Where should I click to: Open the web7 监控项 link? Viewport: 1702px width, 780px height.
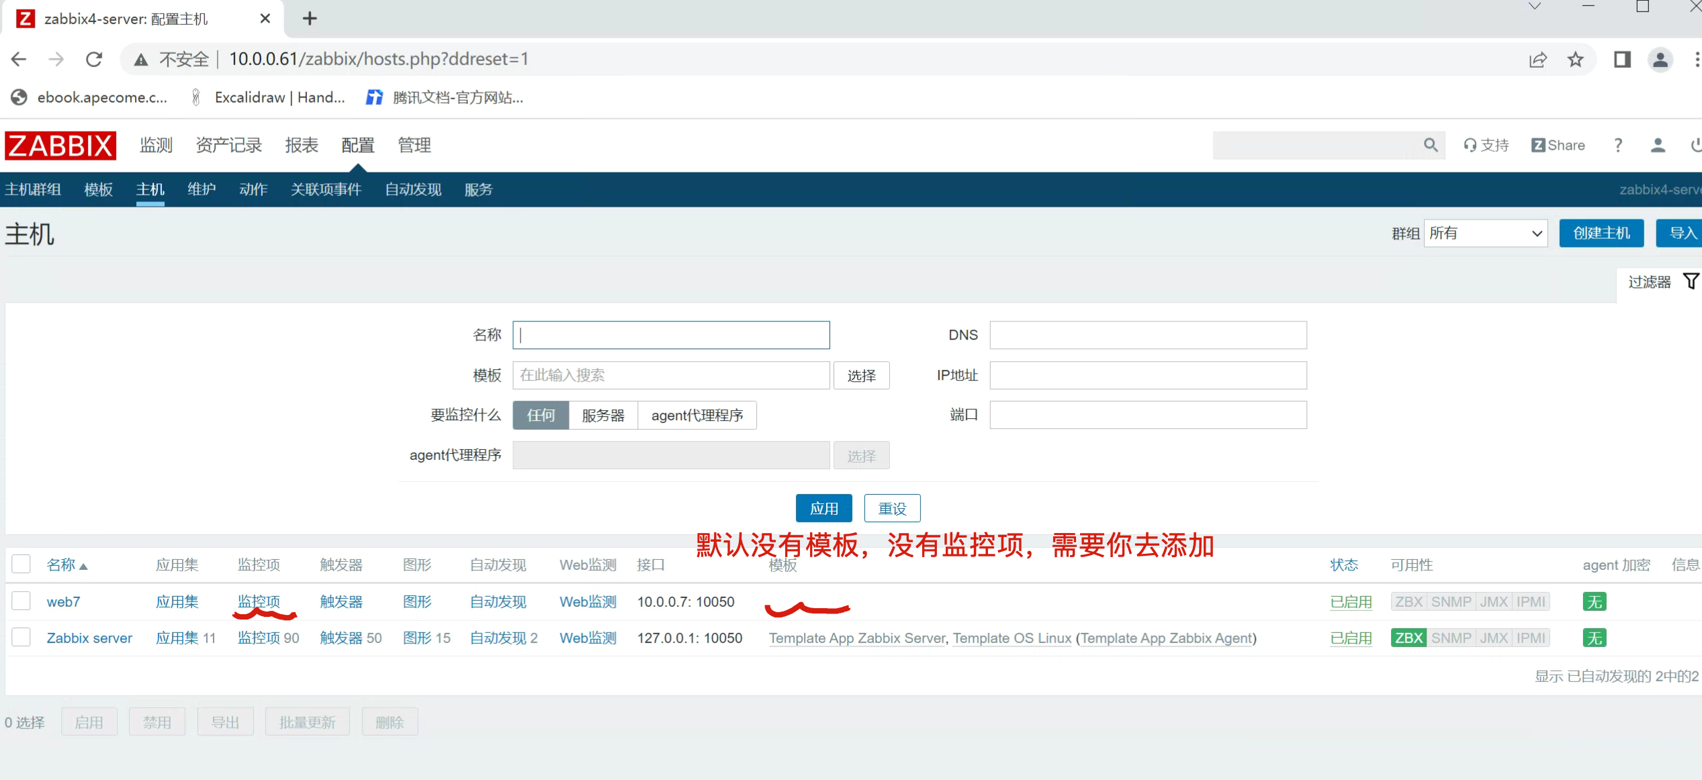[x=259, y=601]
